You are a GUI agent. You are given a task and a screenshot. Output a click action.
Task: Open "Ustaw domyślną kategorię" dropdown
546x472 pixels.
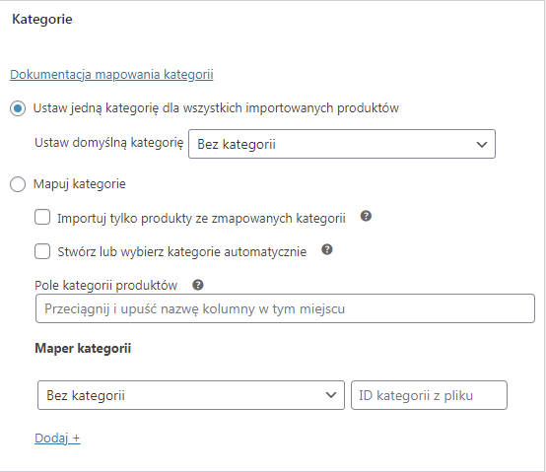[342, 144]
